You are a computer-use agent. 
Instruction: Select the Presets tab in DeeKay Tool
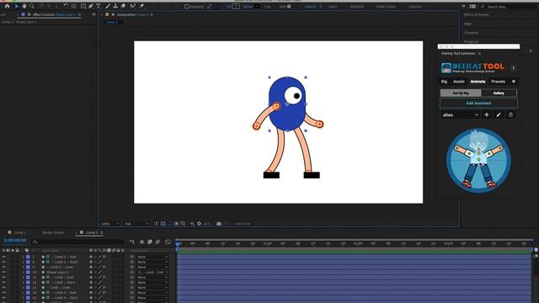click(x=498, y=82)
